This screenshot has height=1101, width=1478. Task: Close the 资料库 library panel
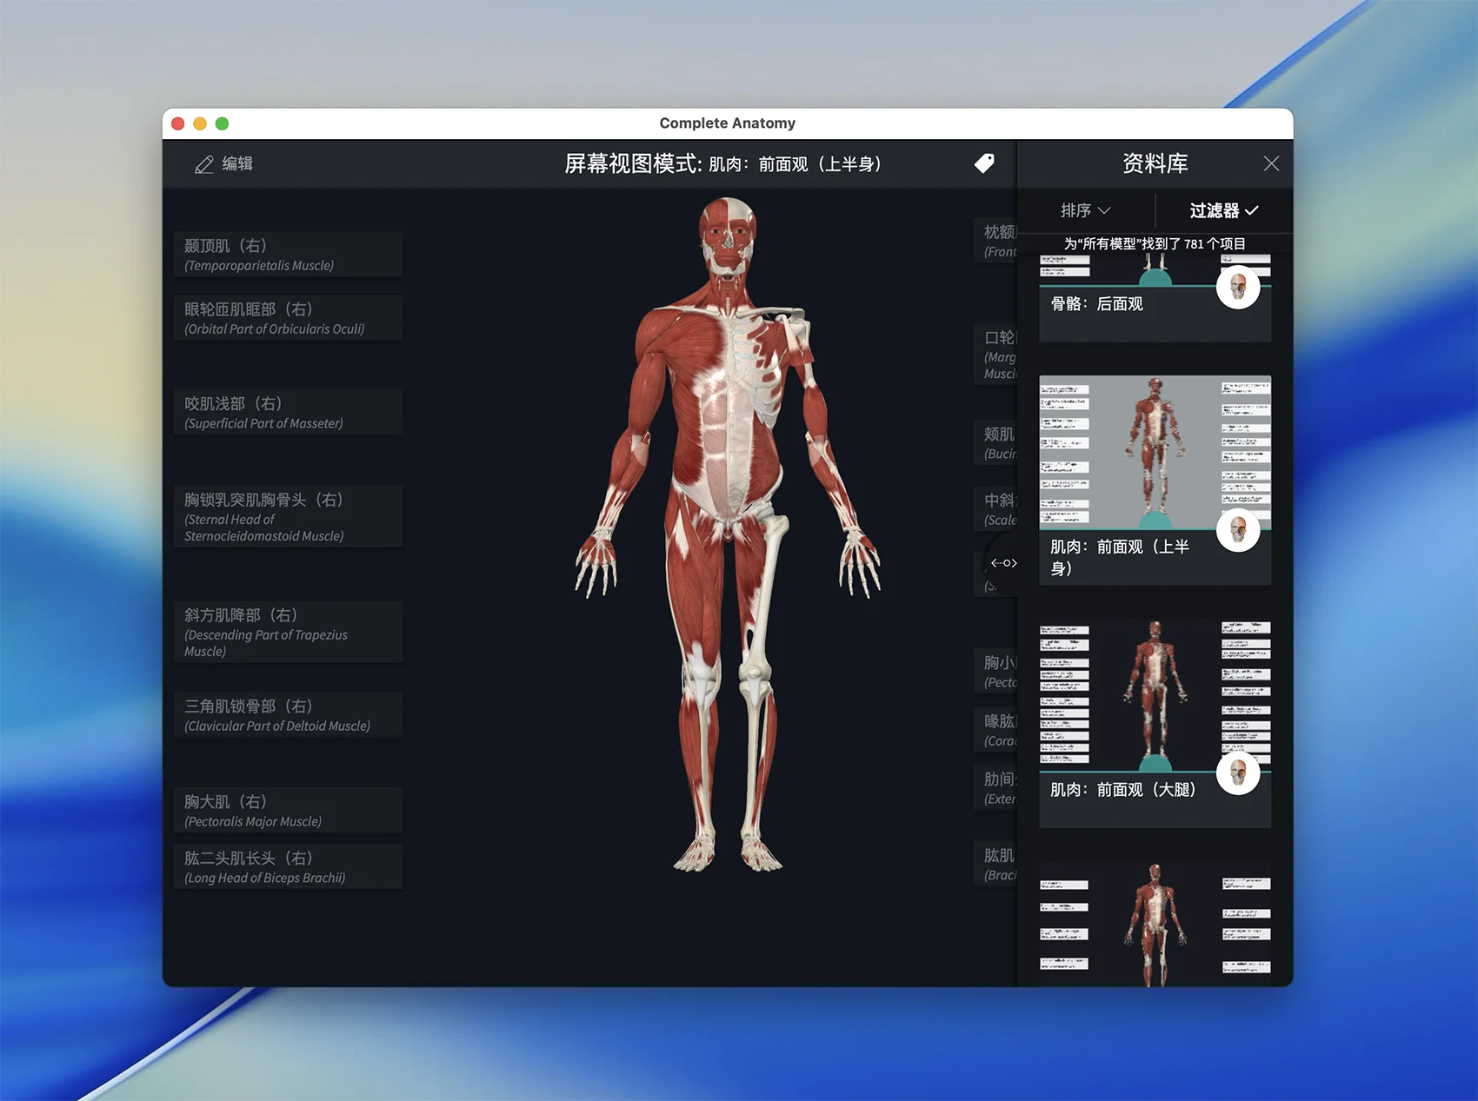(x=1271, y=163)
